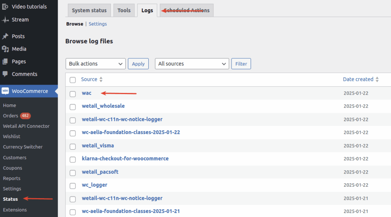Viewport: 391px width, 217px height.
Task: Click the WooCommerce logo icon
Action: click(5, 91)
